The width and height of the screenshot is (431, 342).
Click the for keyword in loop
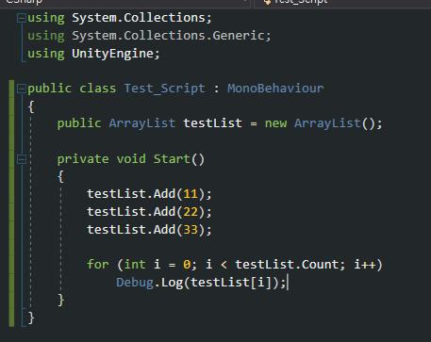pos(98,265)
